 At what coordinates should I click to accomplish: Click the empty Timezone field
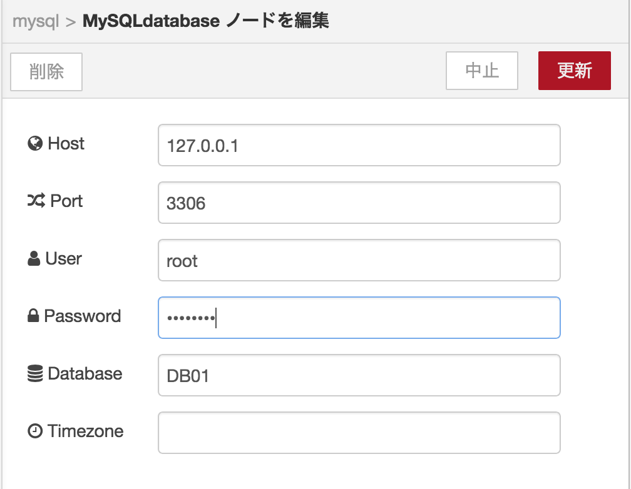tap(359, 433)
